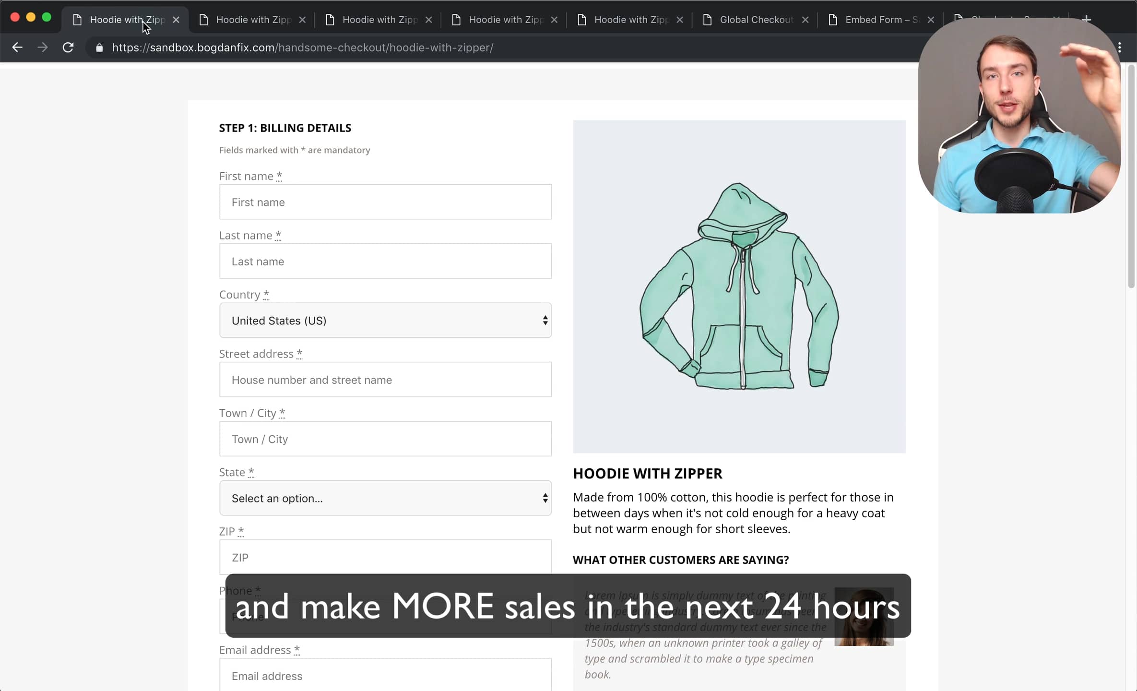The width and height of the screenshot is (1137, 691).
Task: Reload the page with refresh icon
Action: point(68,48)
